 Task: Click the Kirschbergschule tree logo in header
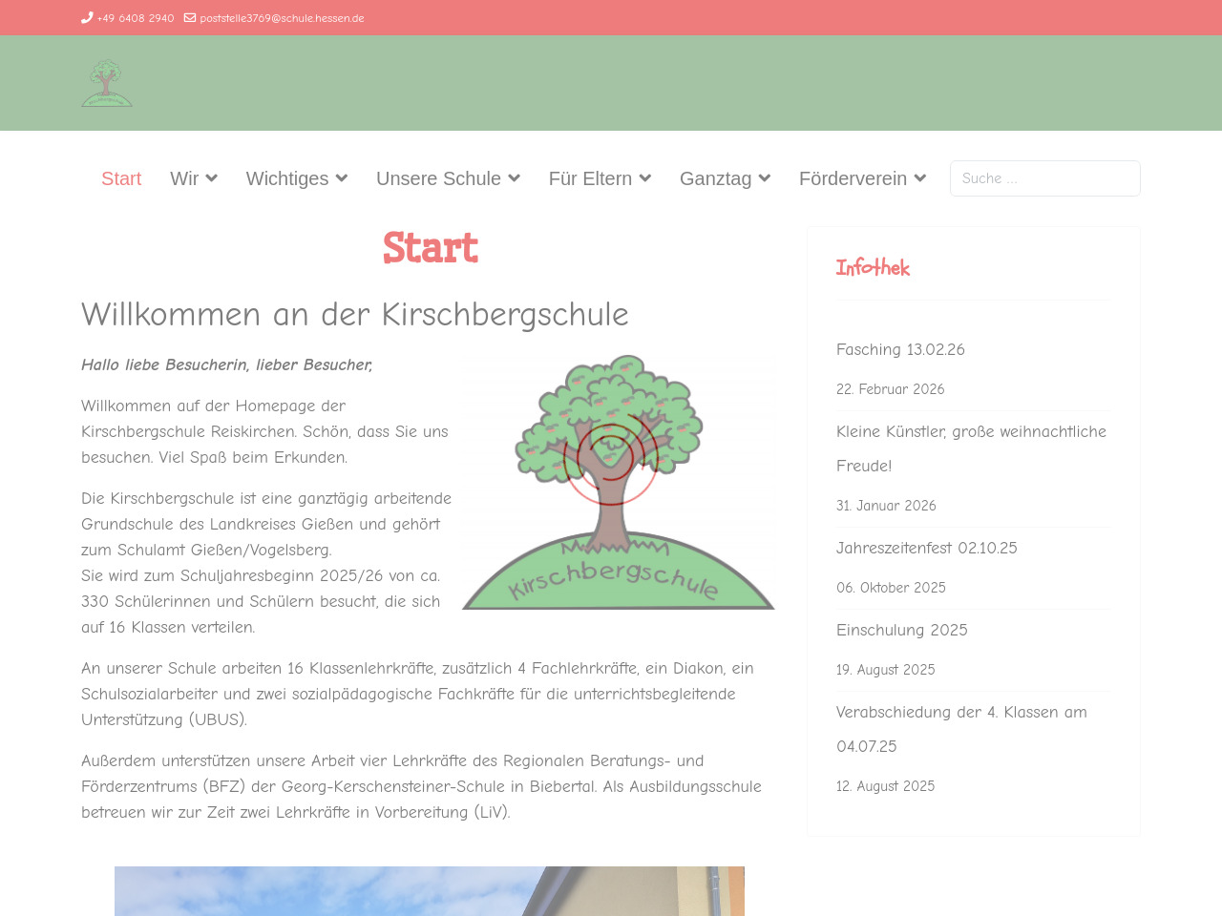click(107, 83)
